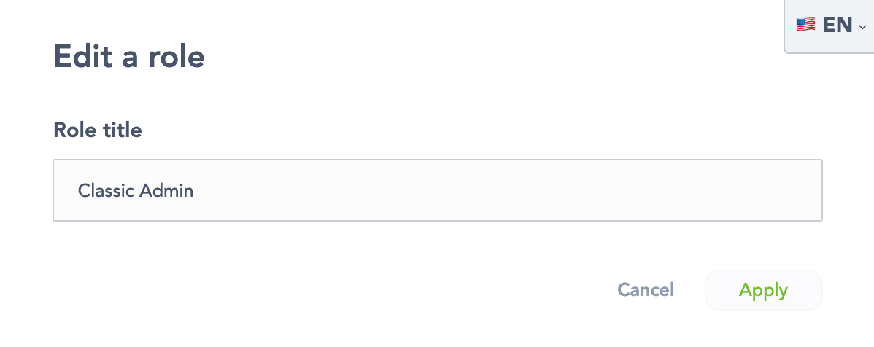Click the word "title" in the field label

pyautogui.click(x=121, y=130)
